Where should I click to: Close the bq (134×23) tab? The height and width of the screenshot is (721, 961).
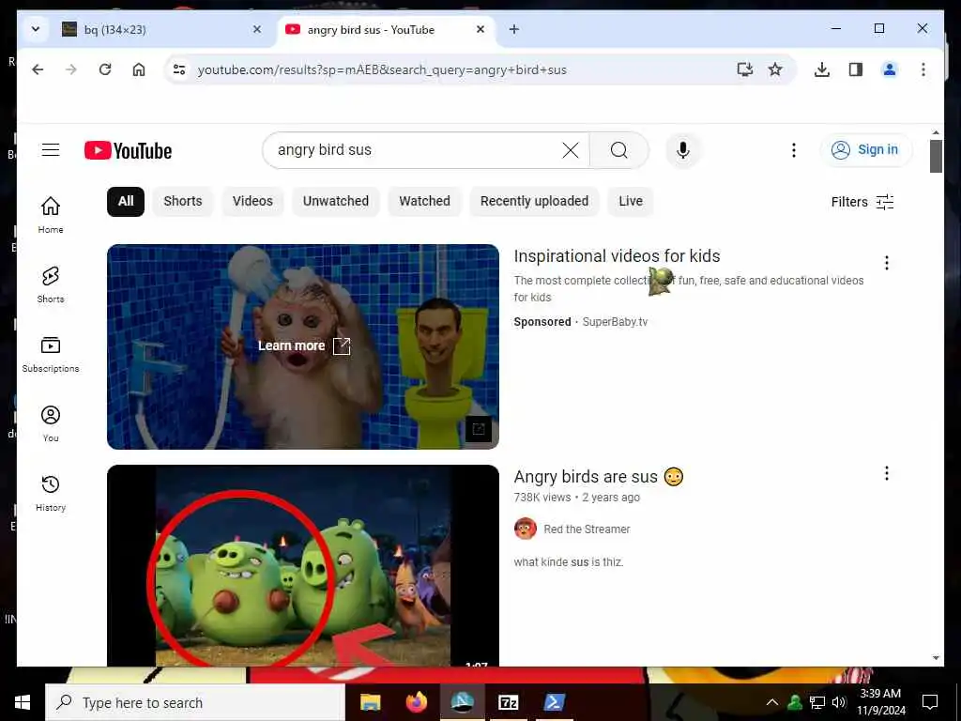pos(257,29)
